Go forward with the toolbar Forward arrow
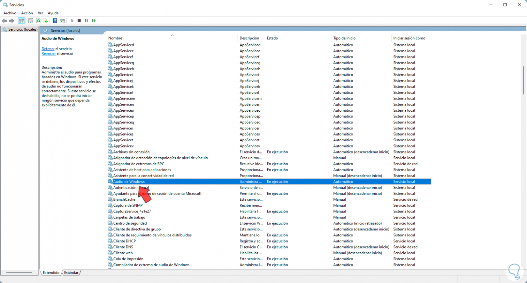 tap(11, 21)
